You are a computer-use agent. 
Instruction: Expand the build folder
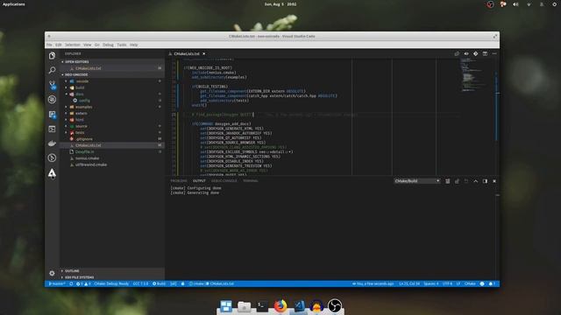pyautogui.click(x=112, y=87)
